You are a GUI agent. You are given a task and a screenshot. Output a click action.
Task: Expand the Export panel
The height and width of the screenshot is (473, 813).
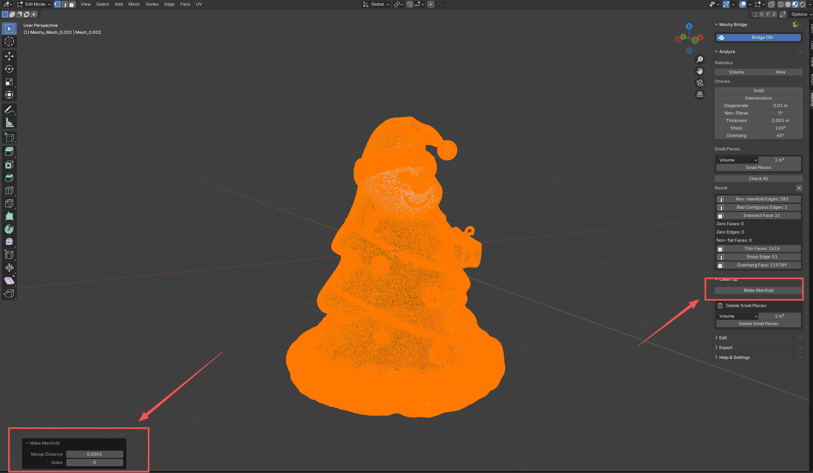click(726, 348)
